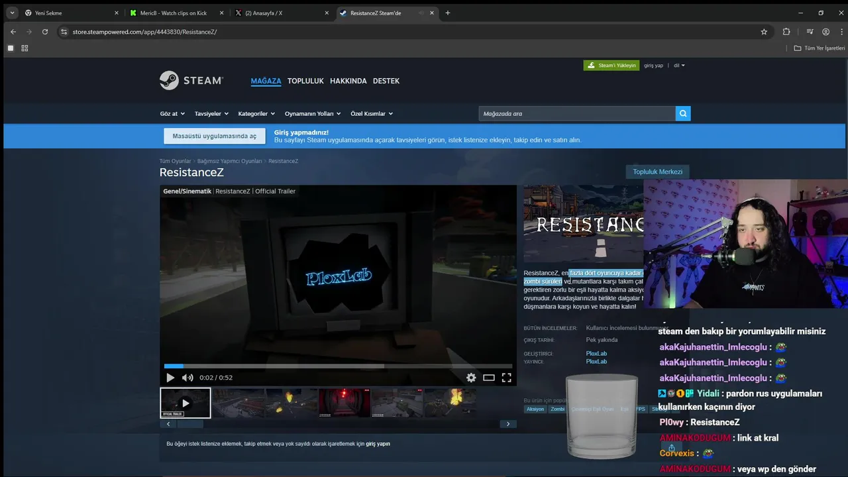Viewport: 848px width, 477px height.
Task: Open the explosion screenshot thumbnail at strip end
Action: click(450, 403)
